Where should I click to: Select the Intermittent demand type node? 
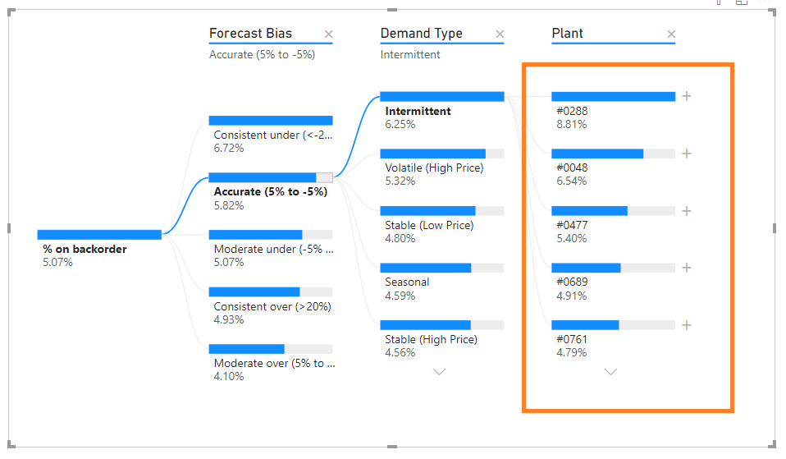coord(441,97)
